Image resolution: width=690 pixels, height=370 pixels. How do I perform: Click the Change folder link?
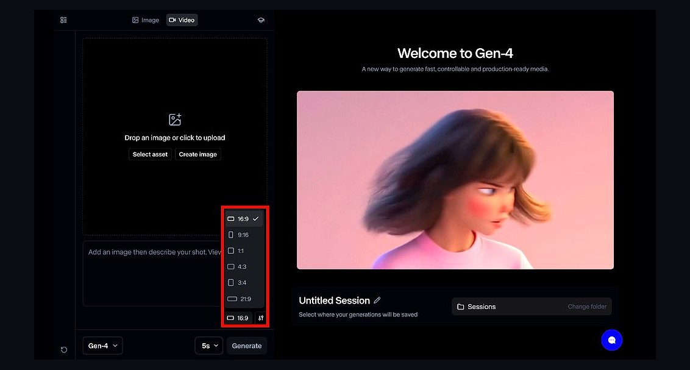[587, 307]
